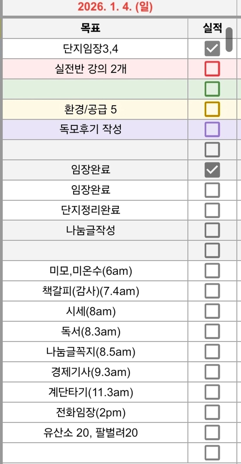Select the 실적 column header
241x464 pixels.
coord(212,28)
